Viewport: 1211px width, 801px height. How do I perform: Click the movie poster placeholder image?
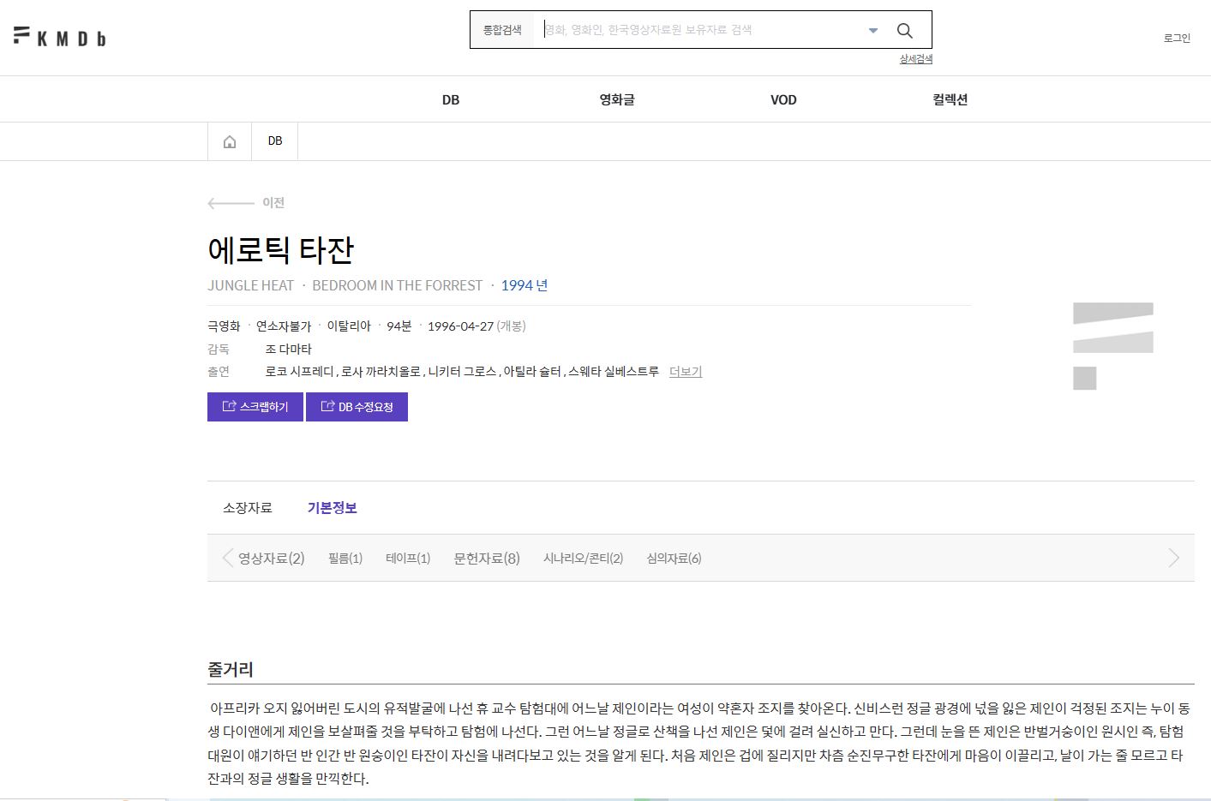pyautogui.click(x=1112, y=345)
